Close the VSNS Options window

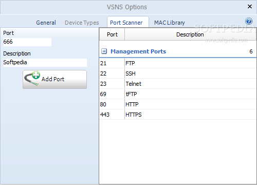(250, 7)
